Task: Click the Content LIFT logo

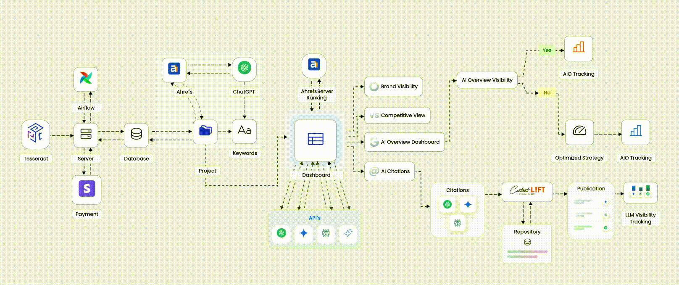Action: pyautogui.click(x=527, y=192)
